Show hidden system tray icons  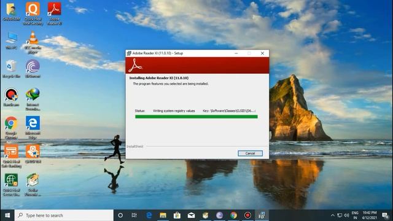click(x=333, y=215)
